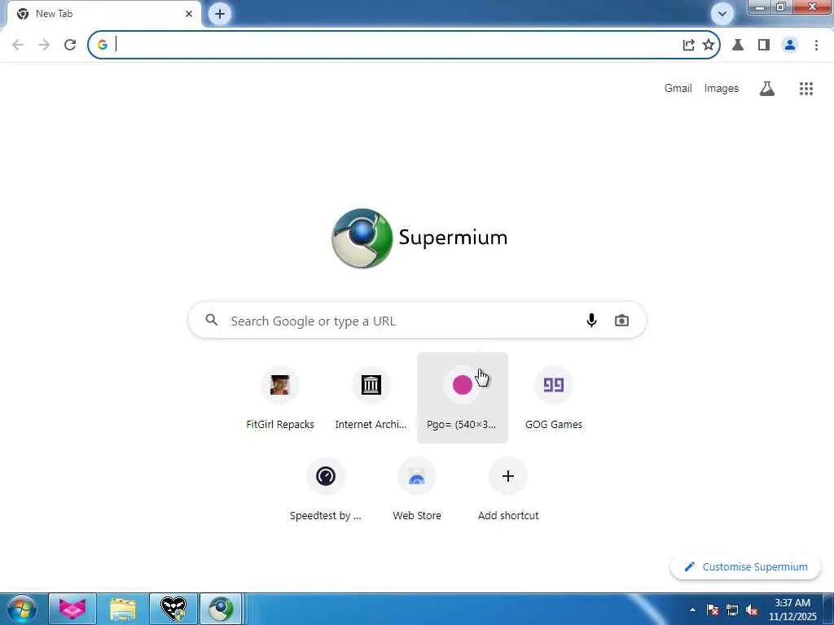Open the network tray icon
834x625 pixels.
click(732, 610)
